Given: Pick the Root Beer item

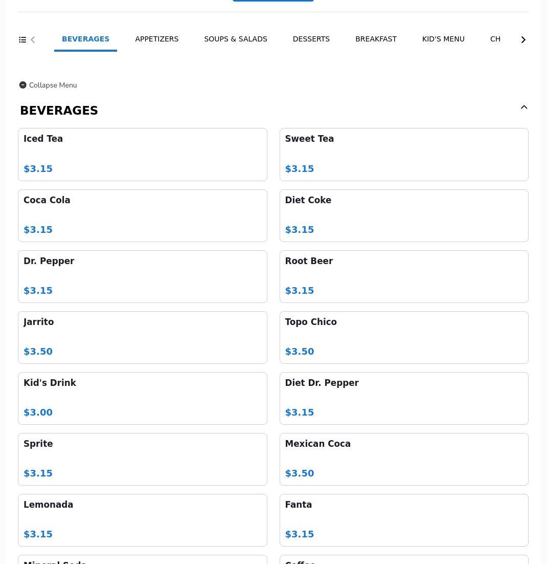Looking at the screenshot, I should coord(404,276).
